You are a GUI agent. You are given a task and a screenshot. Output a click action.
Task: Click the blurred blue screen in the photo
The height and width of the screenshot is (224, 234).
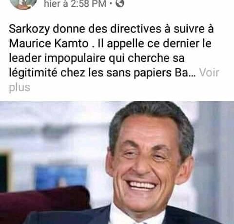[60, 176]
